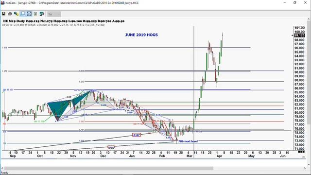The width and height of the screenshot is (311, 175).
Task: Minimize the hotCam window
Action: (285, 3)
